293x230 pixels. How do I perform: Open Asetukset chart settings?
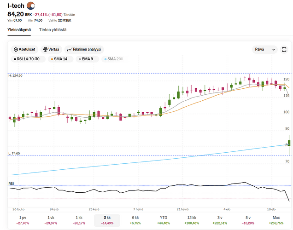tap(24, 49)
